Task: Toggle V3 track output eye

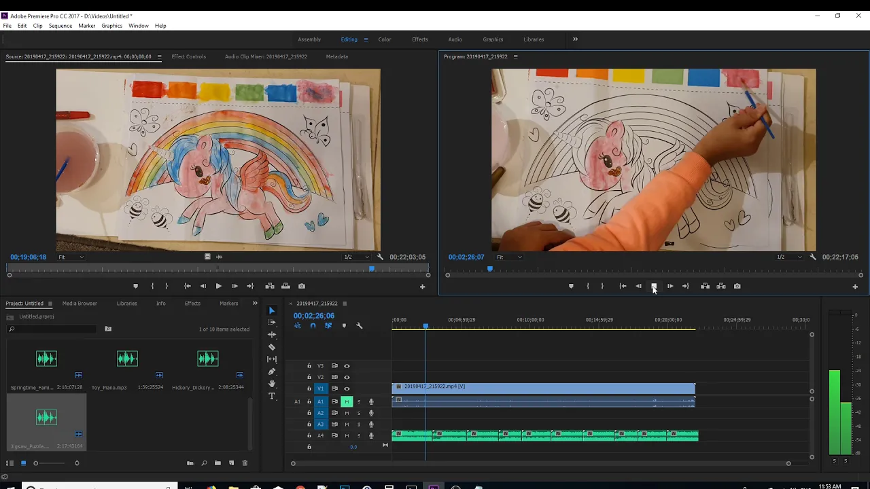Action: pyautogui.click(x=347, y=366)
